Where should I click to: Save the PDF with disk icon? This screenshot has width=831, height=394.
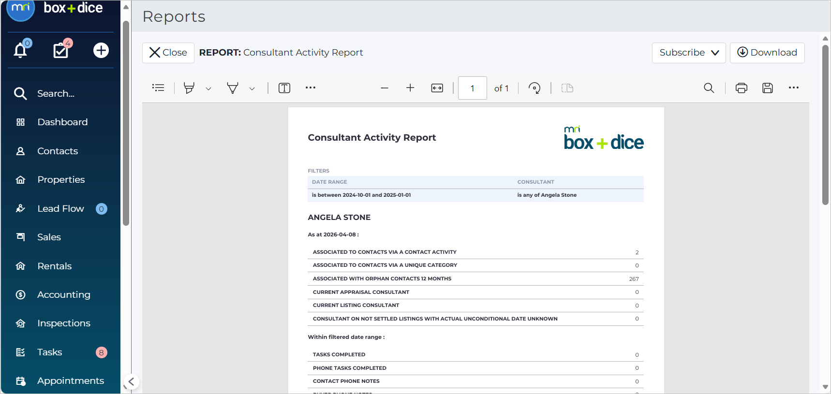coord(768,88)
